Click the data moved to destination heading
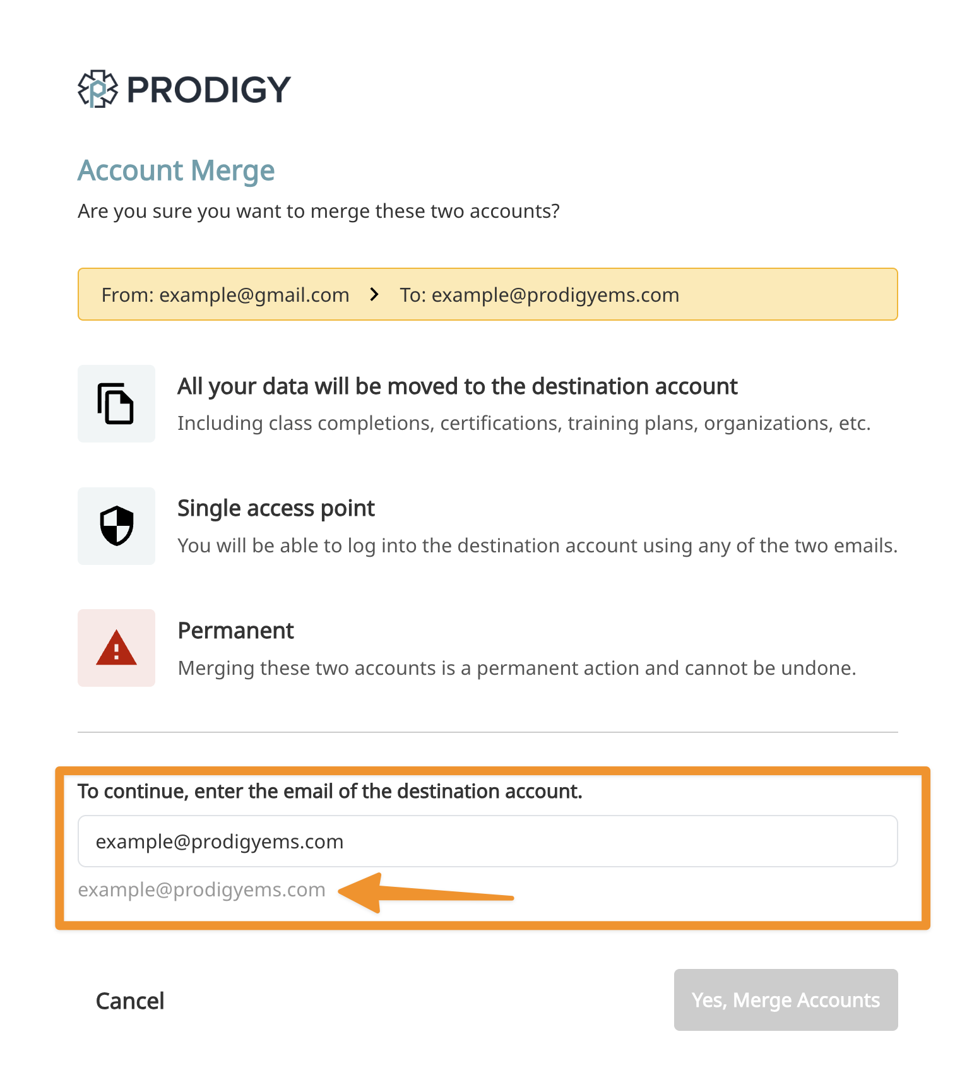This screenshot has width=967, height=1087. (x=457, y=386)
